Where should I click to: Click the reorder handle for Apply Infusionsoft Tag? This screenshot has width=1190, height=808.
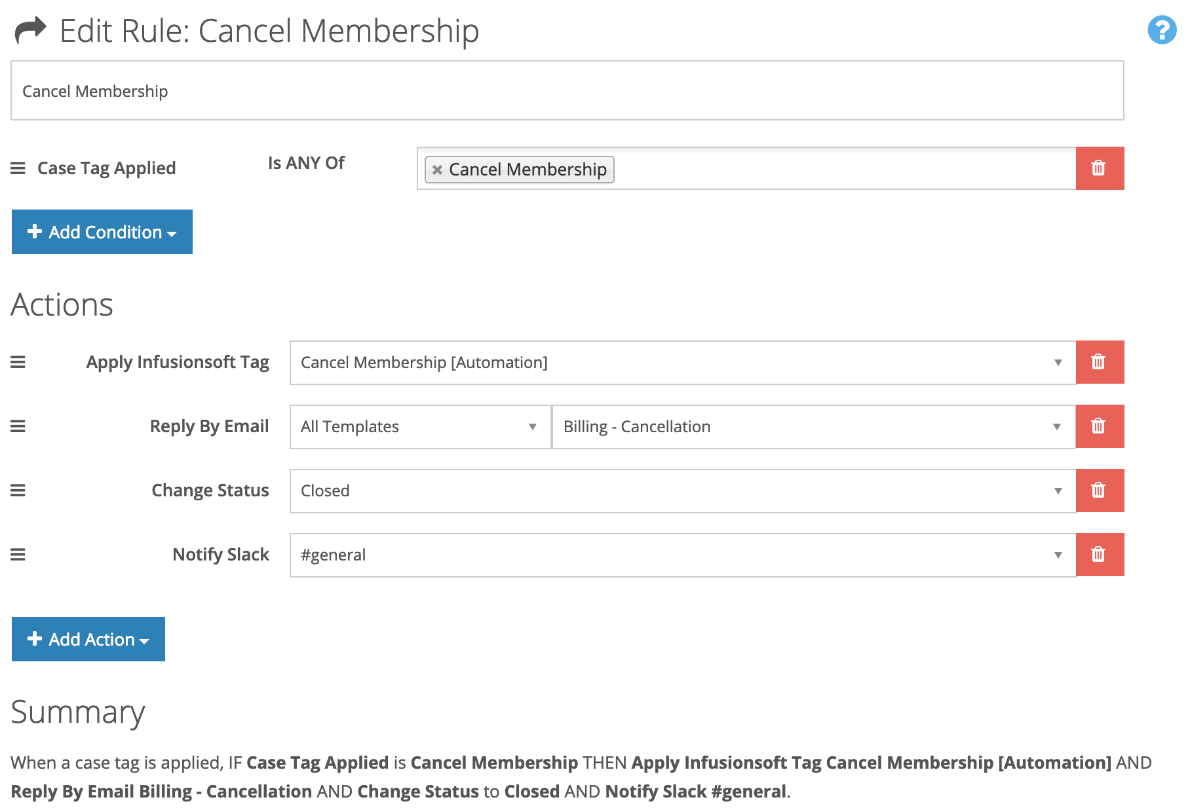pos(18,362)
